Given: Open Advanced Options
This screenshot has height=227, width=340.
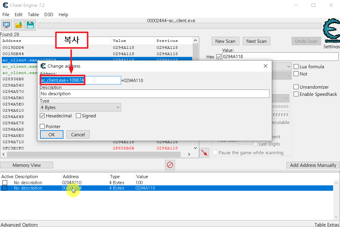Looking at the screenshot, I should [x=19, y=224].
